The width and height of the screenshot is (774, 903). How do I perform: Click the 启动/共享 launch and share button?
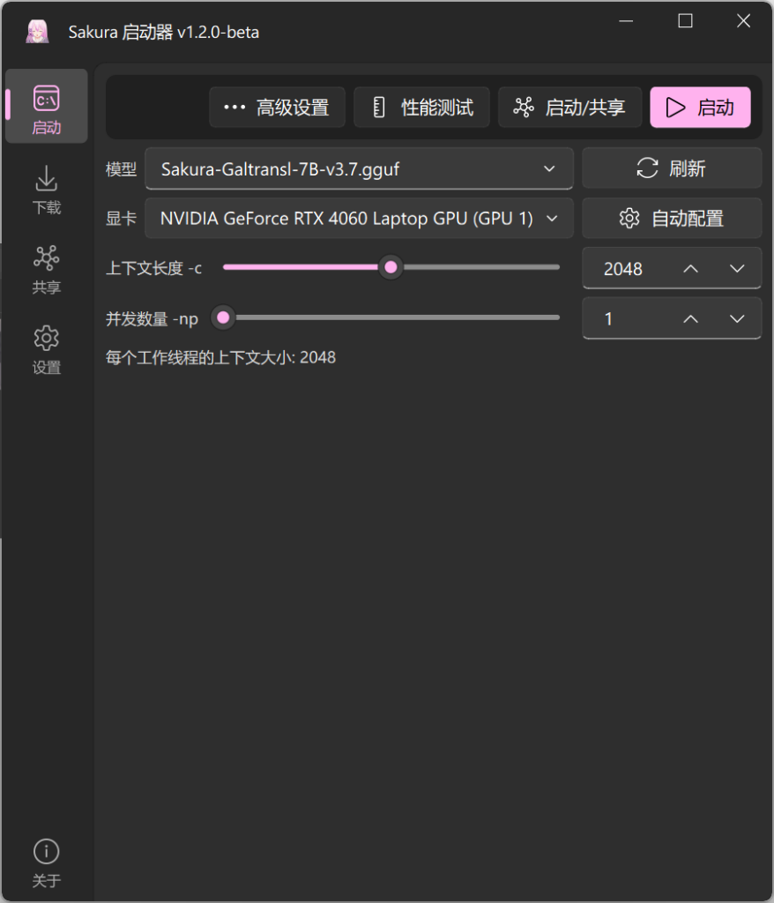tap(569, 108)
